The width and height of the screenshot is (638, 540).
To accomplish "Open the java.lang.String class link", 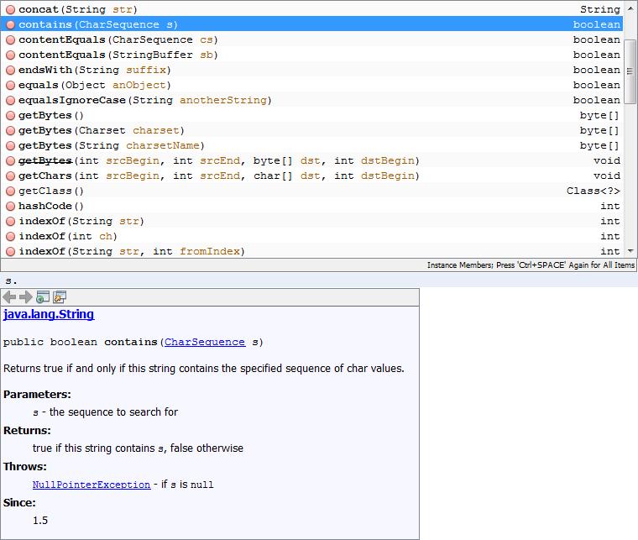I will point(49,314).
